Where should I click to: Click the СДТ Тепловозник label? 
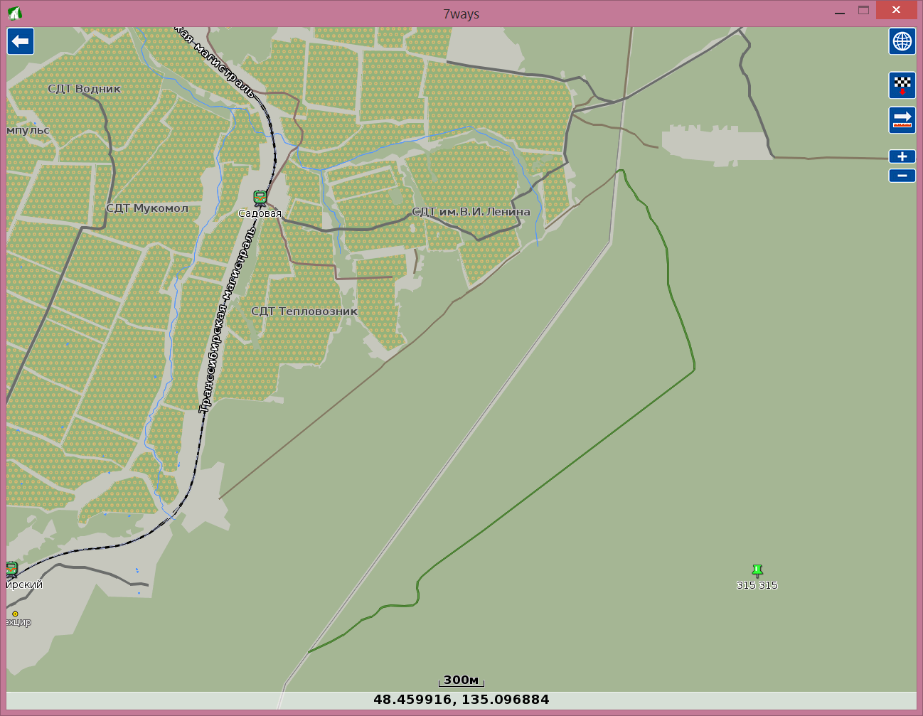[x=304, y=311]
